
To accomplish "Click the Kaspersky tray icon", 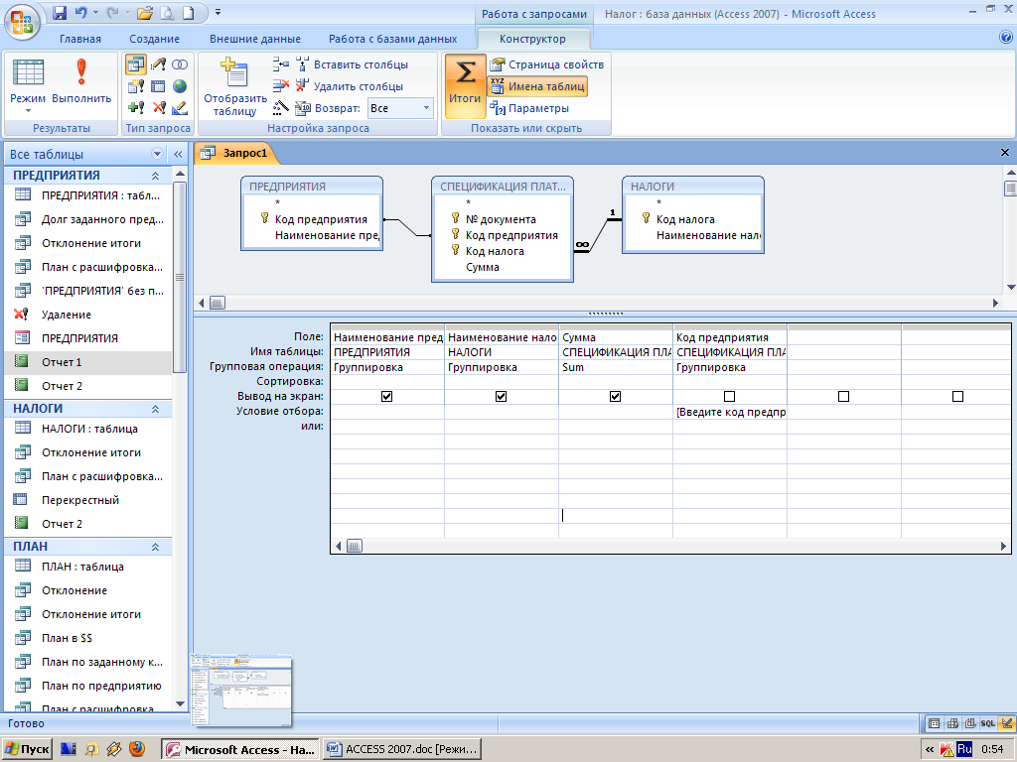I will 946,750.
